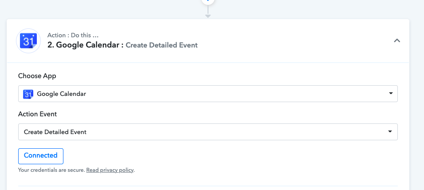Viewport: 424px width, 190px height.
Task: Open the Choose App dropdown arrow
Action: (390, 93)
